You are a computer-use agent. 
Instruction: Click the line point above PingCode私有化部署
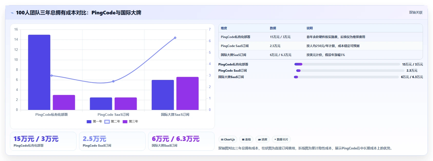click(x=52, y=76)
